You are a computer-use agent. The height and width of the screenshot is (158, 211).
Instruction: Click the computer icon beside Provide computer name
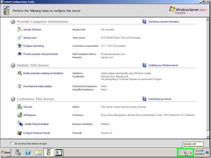tap(20, 54)
